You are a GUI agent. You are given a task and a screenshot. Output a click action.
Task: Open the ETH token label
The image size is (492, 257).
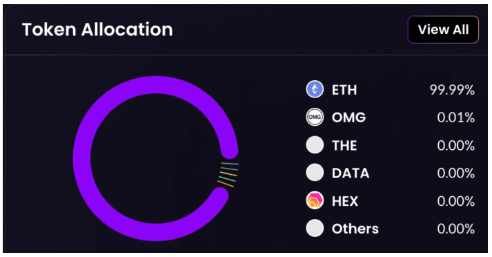pyautogui.click(x=344, y=91)
